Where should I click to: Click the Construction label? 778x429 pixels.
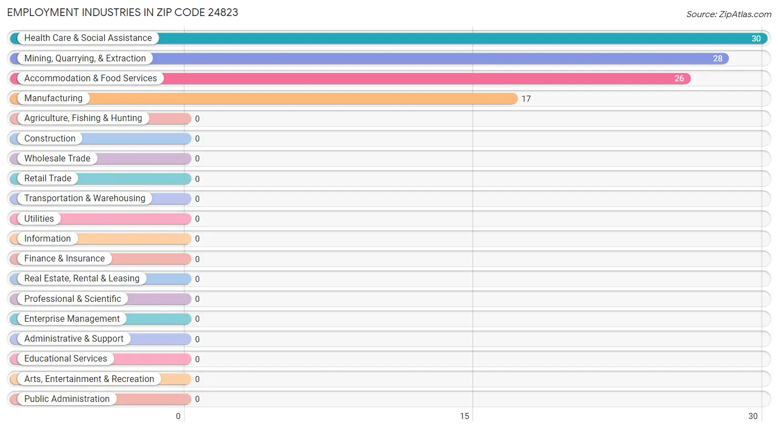50,138
